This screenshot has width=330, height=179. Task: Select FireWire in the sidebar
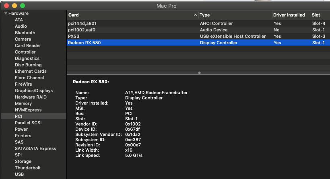[x=23, y=84]
